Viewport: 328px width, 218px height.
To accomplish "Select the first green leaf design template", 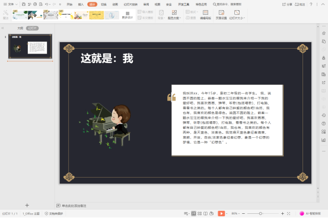I will (x=20, y=15).
